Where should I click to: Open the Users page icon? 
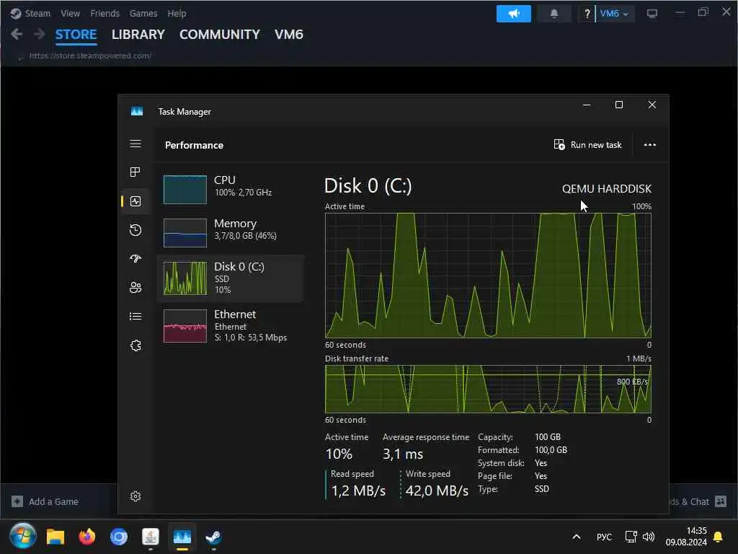pyautogui.click(x=135, y=287)
